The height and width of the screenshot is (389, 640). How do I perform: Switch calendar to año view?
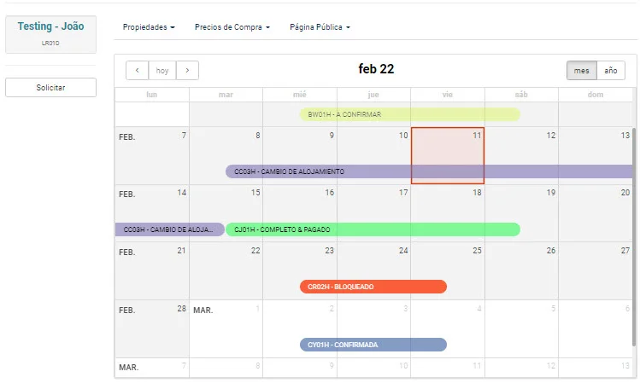[611, 71]
